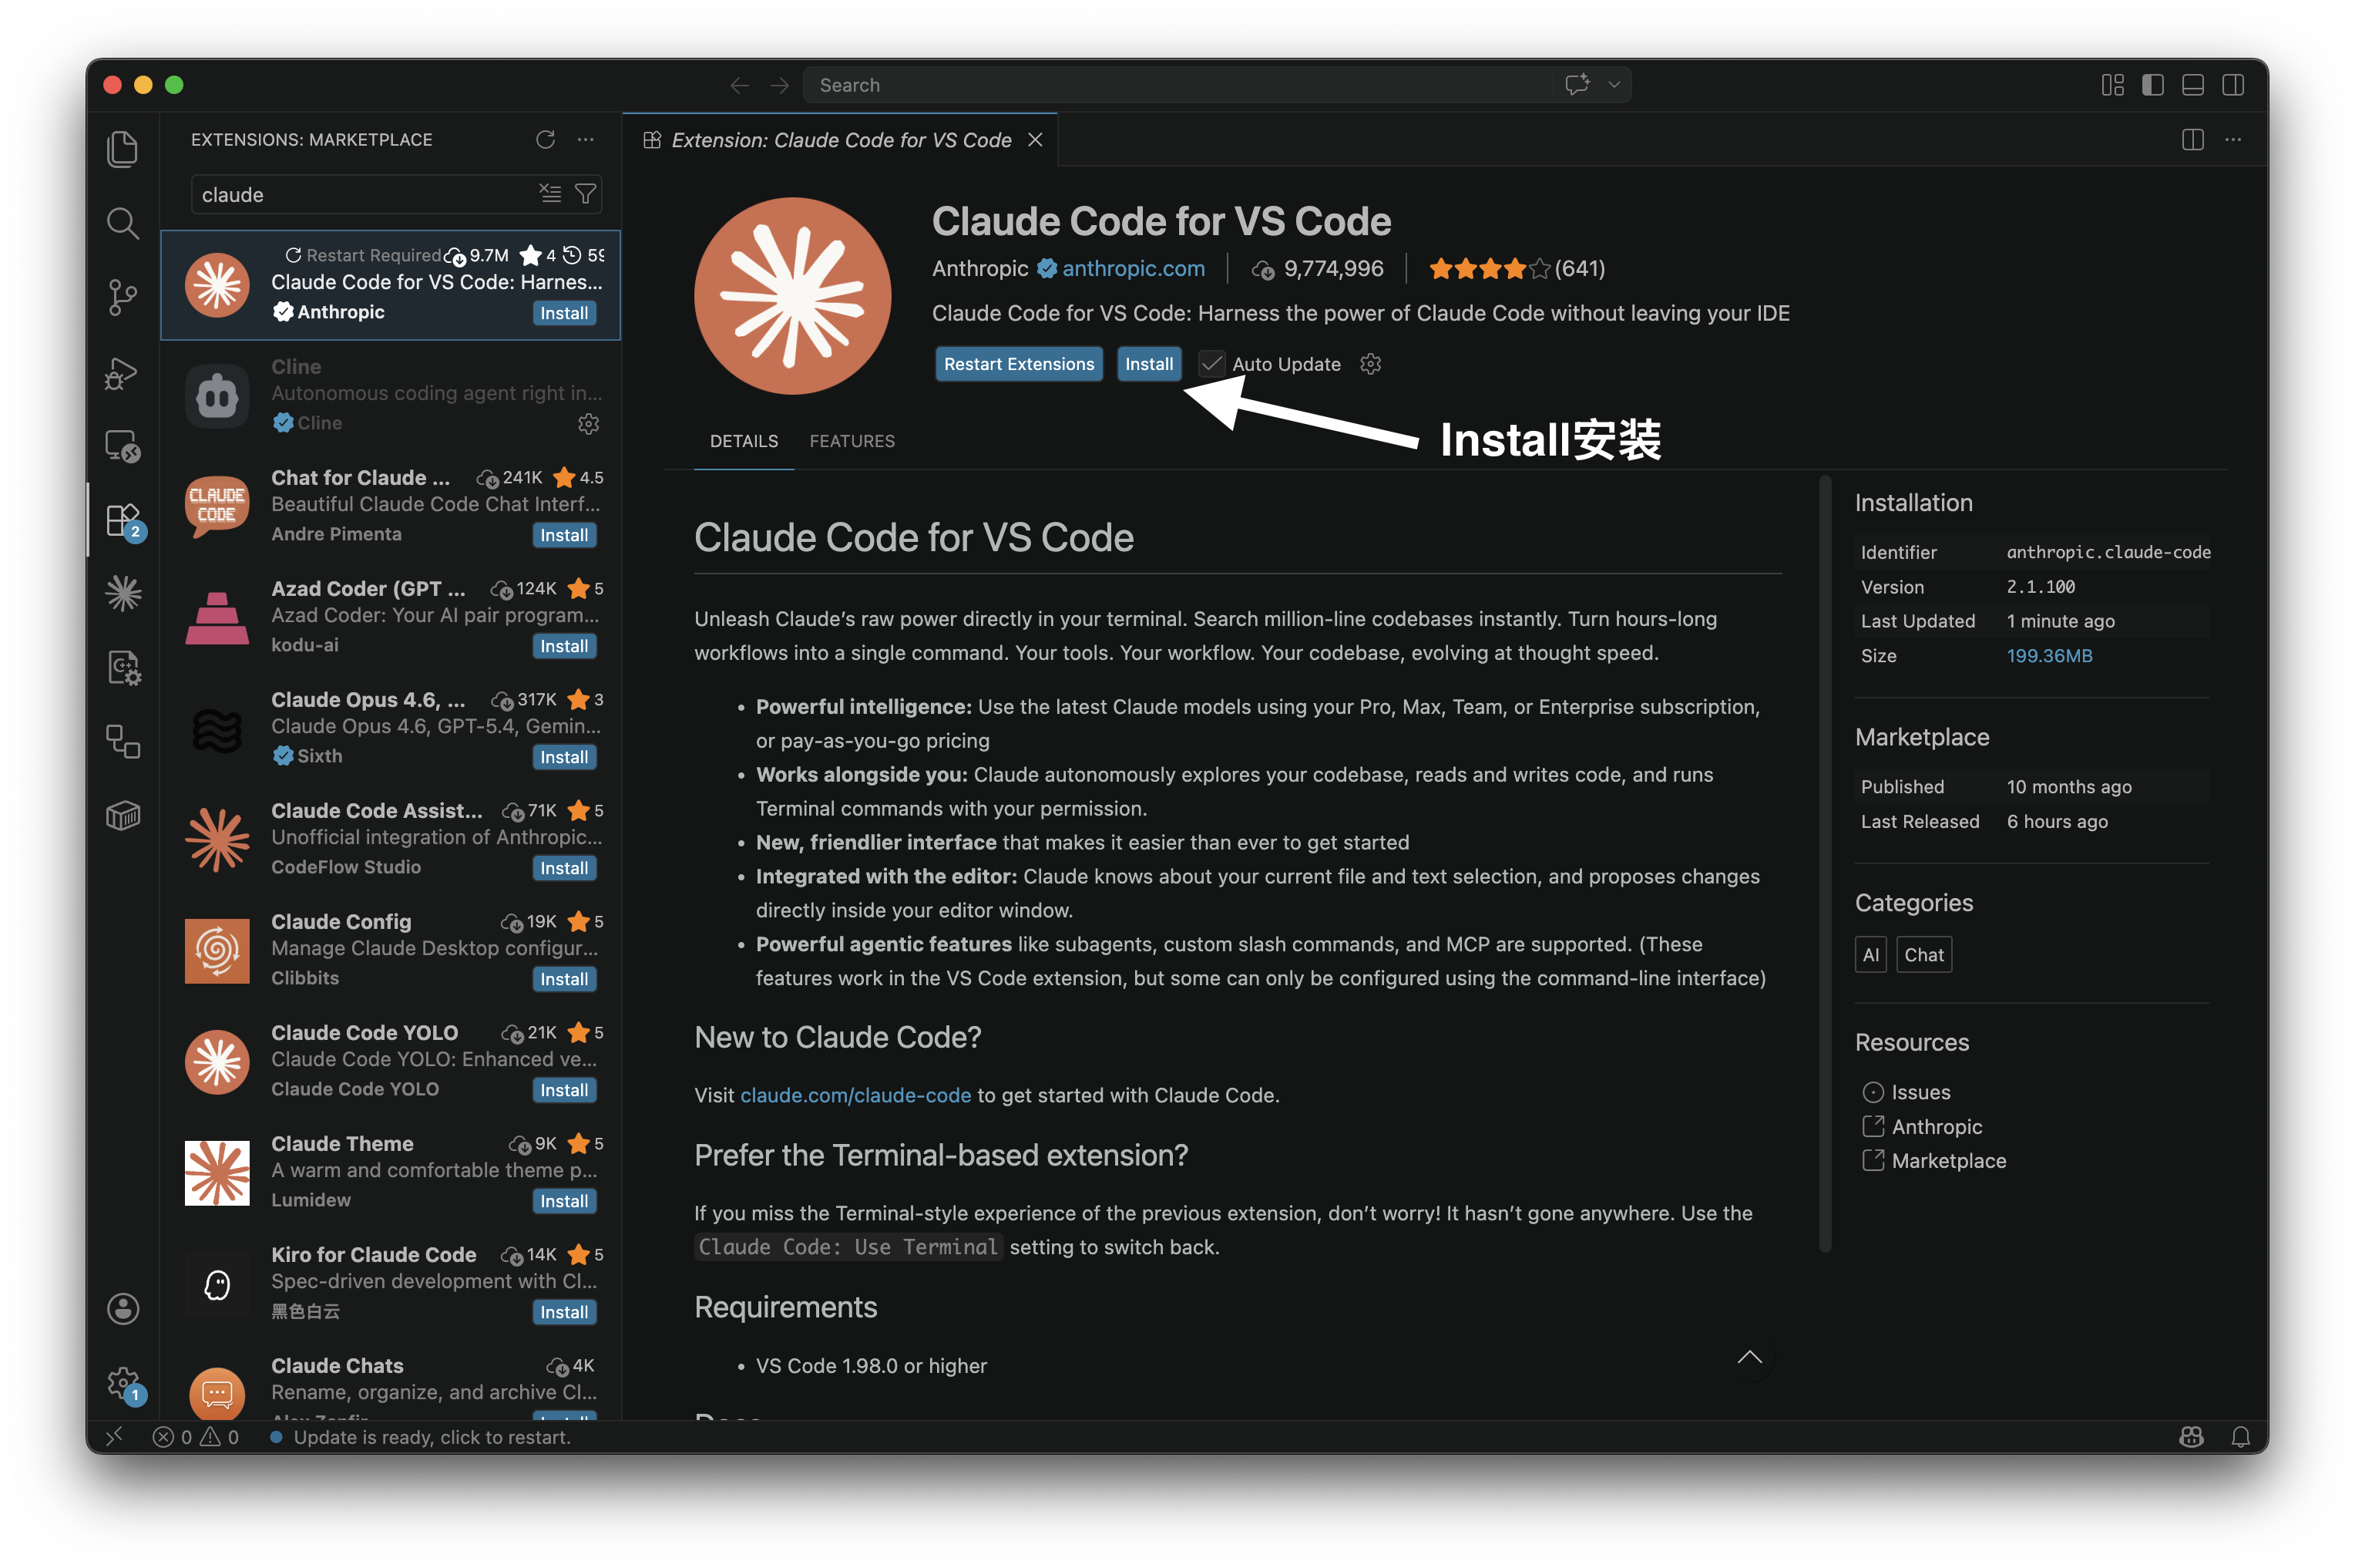Toggle the secondary side bar from the title bar
Screen dimensions: 2355x1568
tap(2233, 85)
